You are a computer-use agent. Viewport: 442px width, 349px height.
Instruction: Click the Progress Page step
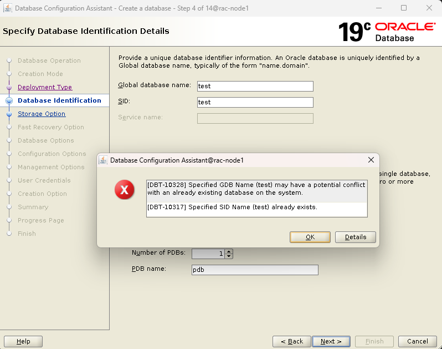pyautogui.click(x=41, y=220)
